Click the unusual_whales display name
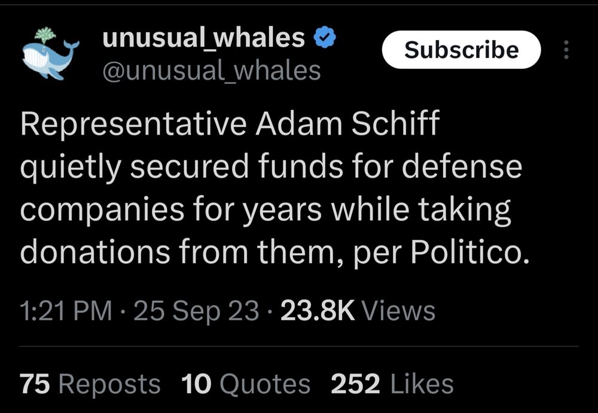 pyautogui.click(x=203, y=37)
